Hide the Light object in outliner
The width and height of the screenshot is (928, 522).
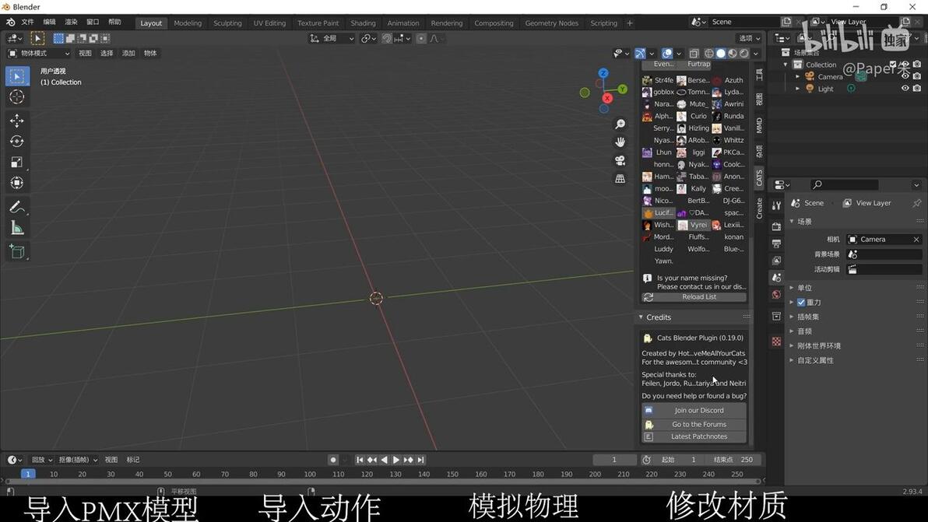pyautogui.click(x=905, y=88)
